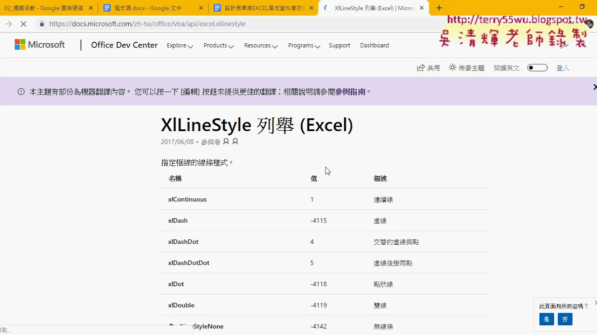This screenshot has height=335, width=597.
Task: Close the 程式碼.docx tab
Action: pyautogui.click(x=201, y=8)
